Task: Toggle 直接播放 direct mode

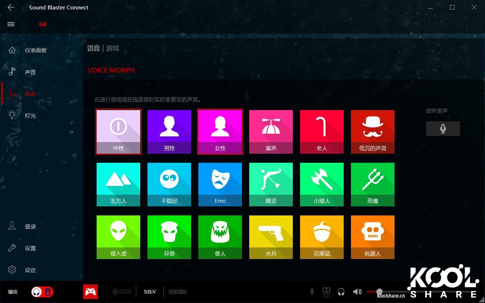Action: (x=177, y=292)
